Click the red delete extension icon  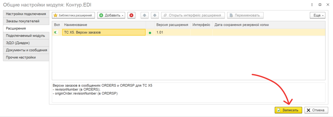[x=131, y=15]
